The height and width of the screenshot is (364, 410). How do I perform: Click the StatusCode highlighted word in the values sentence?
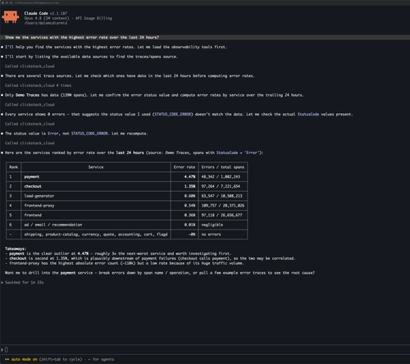308,114
